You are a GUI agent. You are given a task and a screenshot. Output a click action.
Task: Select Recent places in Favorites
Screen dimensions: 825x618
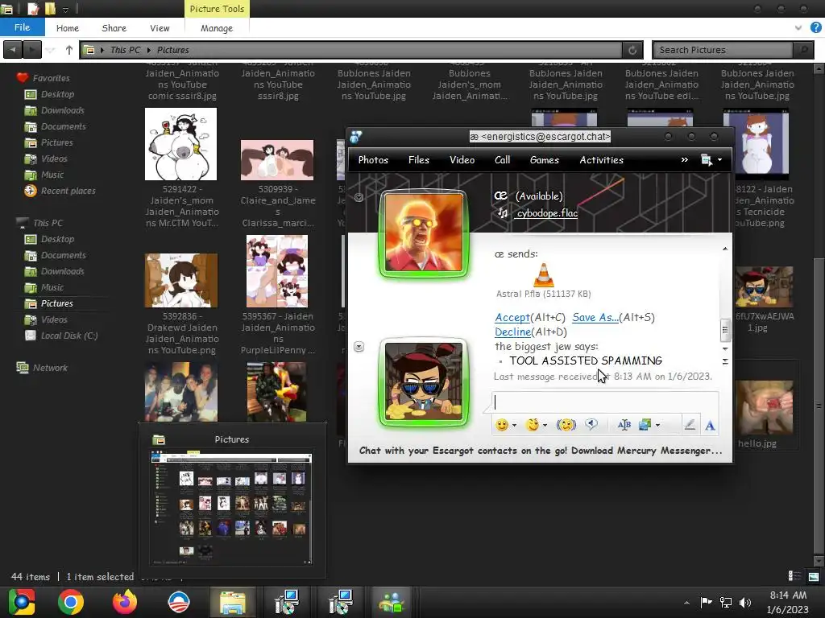pyautogui.click(x=68, y=191)
